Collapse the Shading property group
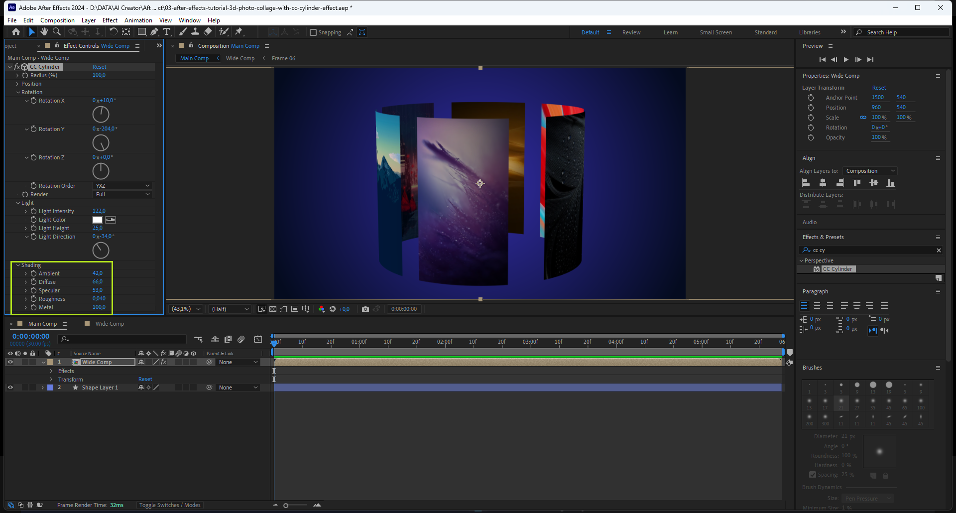956x513 pixels. point(18,265)
